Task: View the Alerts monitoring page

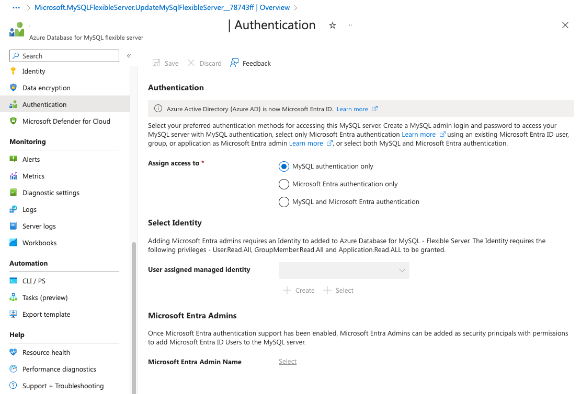Action: [x=32, y=159]
